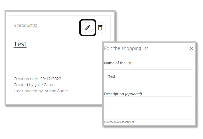Viewport: 203px width, 139px height.
Task: Click the word Test inside name field
Action: (x=112, y=76)
